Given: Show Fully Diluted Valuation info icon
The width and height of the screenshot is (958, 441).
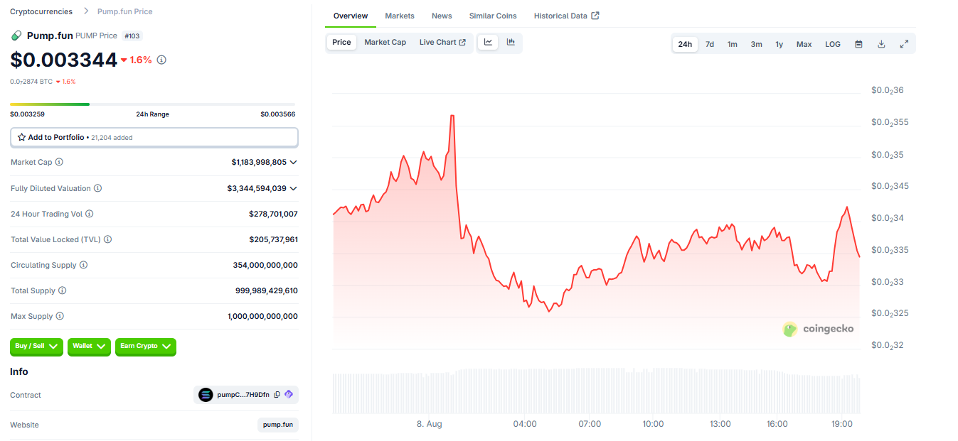Looking at the screenshot, I should pyautogui.click(x=97, y=188).
